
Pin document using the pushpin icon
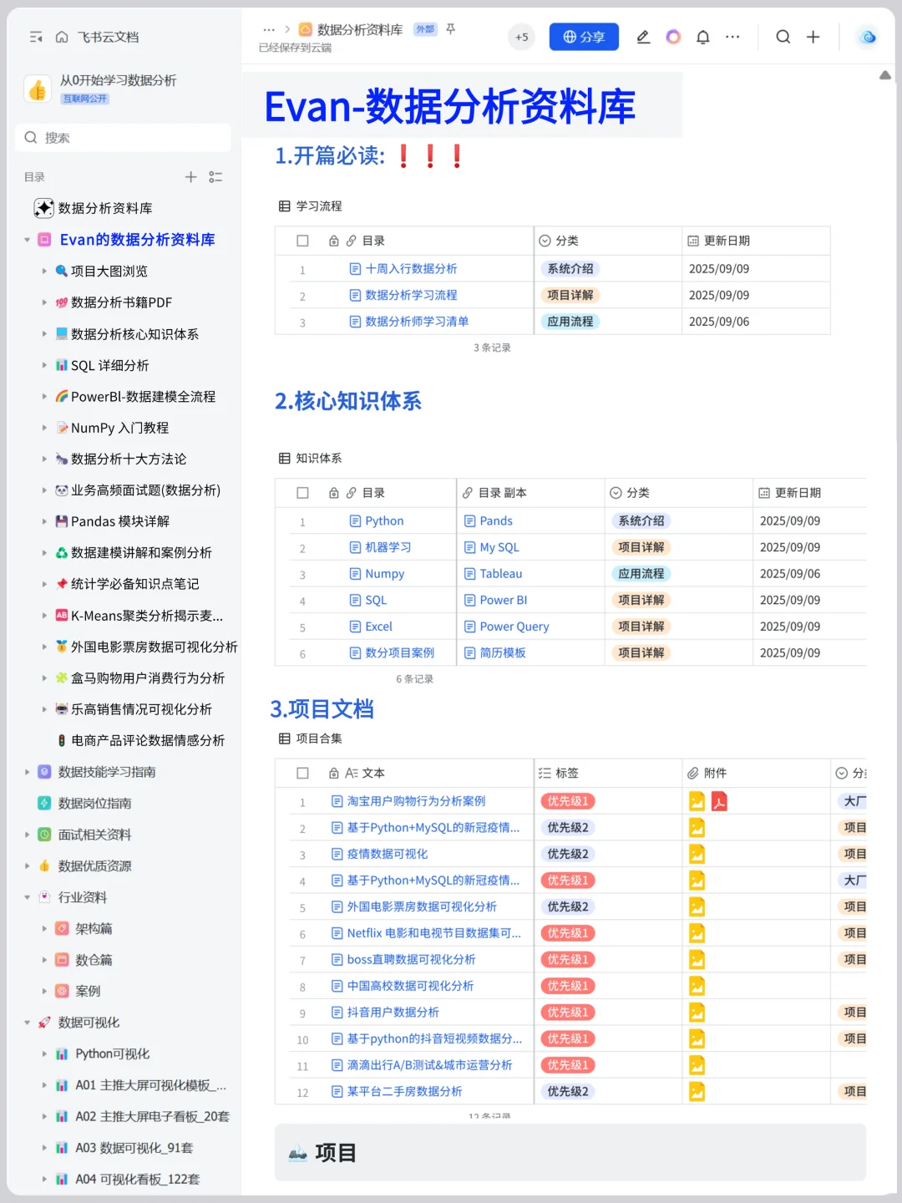pyautogui.click(x=451, y=29)
